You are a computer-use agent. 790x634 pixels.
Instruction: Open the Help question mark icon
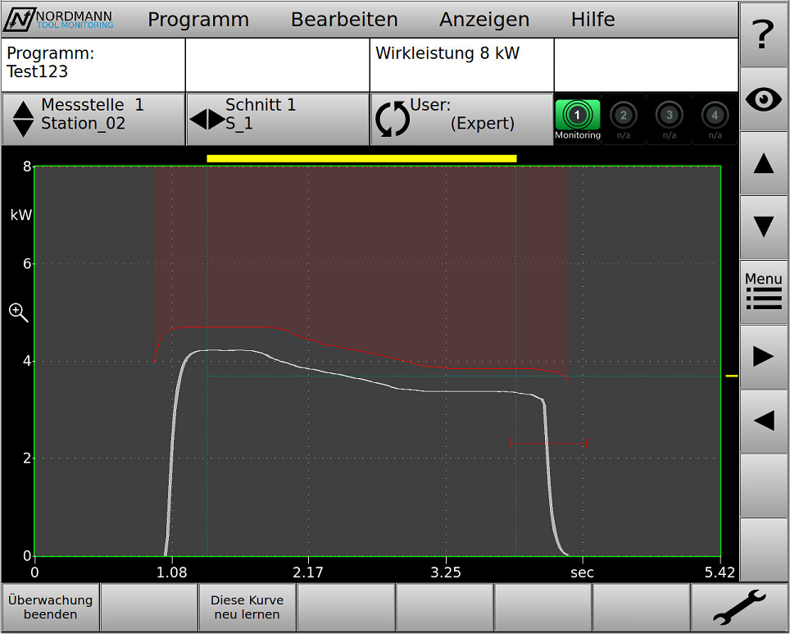point(763,34)
